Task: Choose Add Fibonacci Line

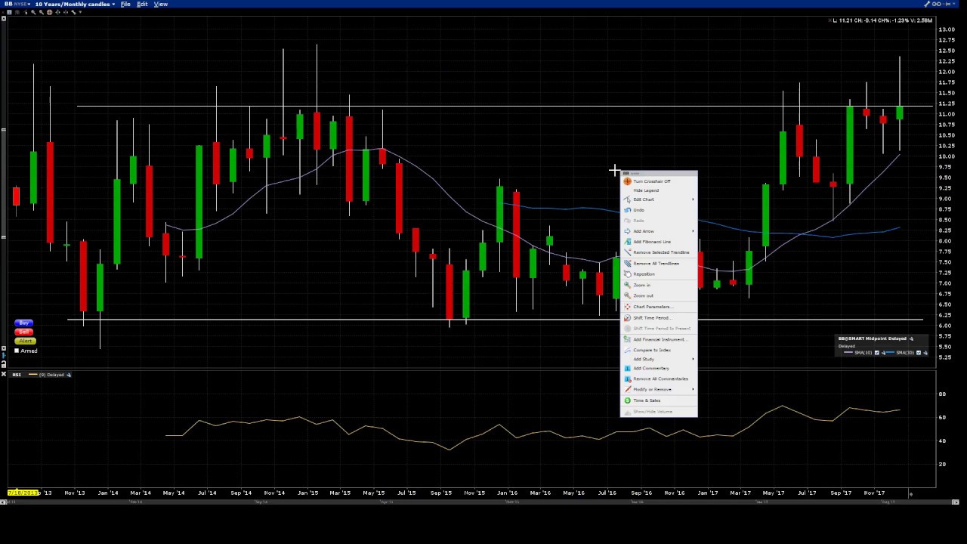Action: [659, 242]
